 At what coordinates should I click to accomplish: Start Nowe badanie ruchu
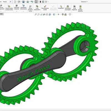click(x=30, y=8)
